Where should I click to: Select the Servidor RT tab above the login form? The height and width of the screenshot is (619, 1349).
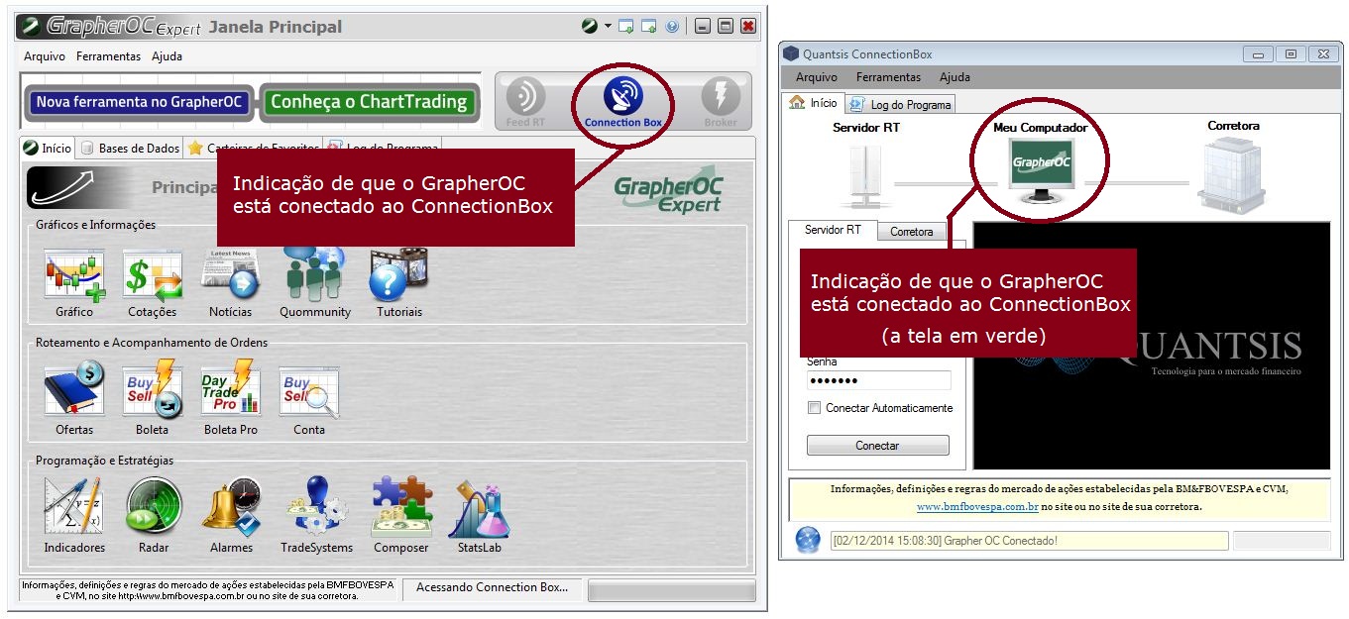pyautogui.click(x=833, y=230)
